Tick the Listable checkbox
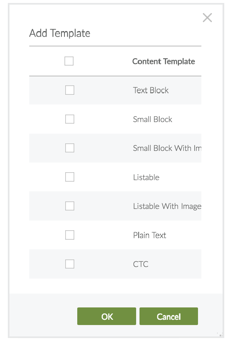228x343 pixels. point(70,177)
